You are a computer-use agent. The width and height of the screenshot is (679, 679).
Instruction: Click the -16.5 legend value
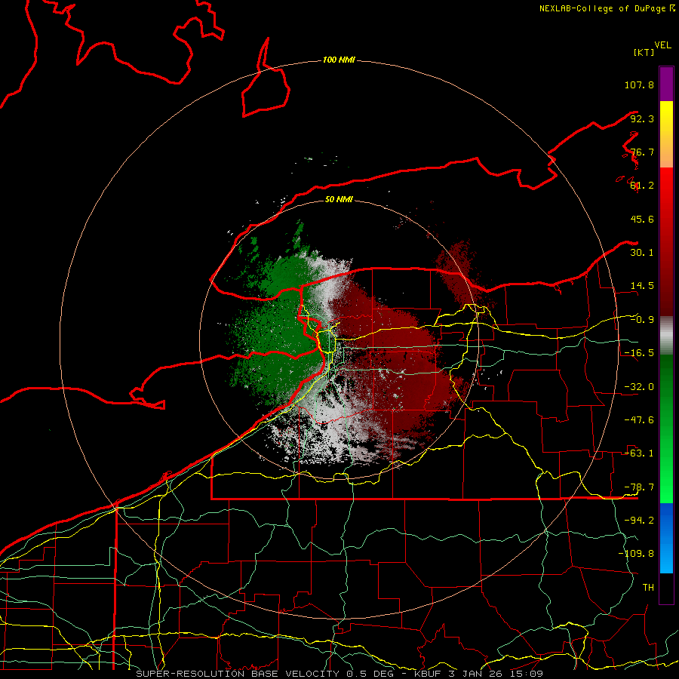pos(639,353)
